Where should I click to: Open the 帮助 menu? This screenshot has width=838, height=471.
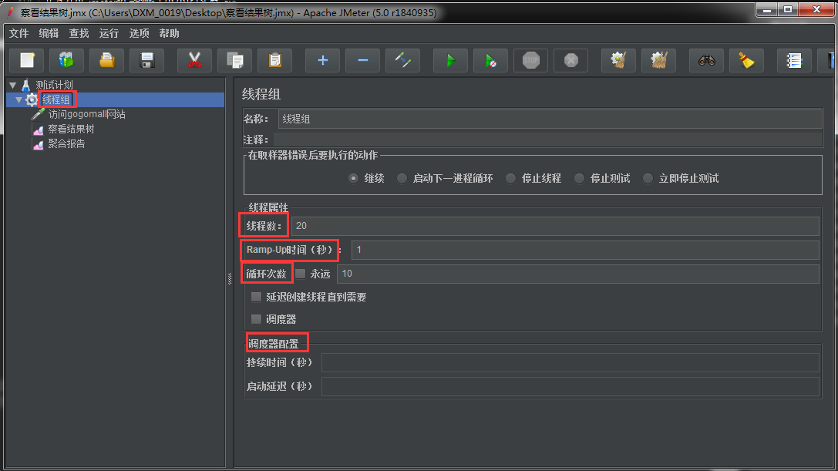click(169, 33)
